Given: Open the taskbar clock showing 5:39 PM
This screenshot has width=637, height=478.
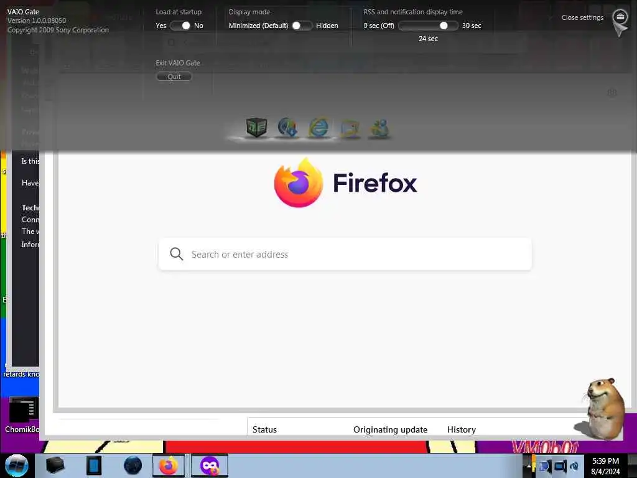Looking at the screenshot, I should coord(605,466).
